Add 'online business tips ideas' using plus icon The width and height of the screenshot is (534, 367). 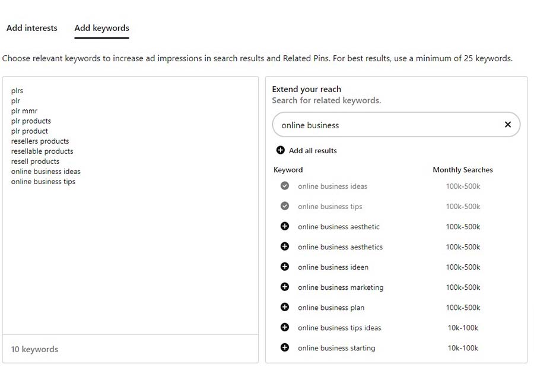(285, 328)
